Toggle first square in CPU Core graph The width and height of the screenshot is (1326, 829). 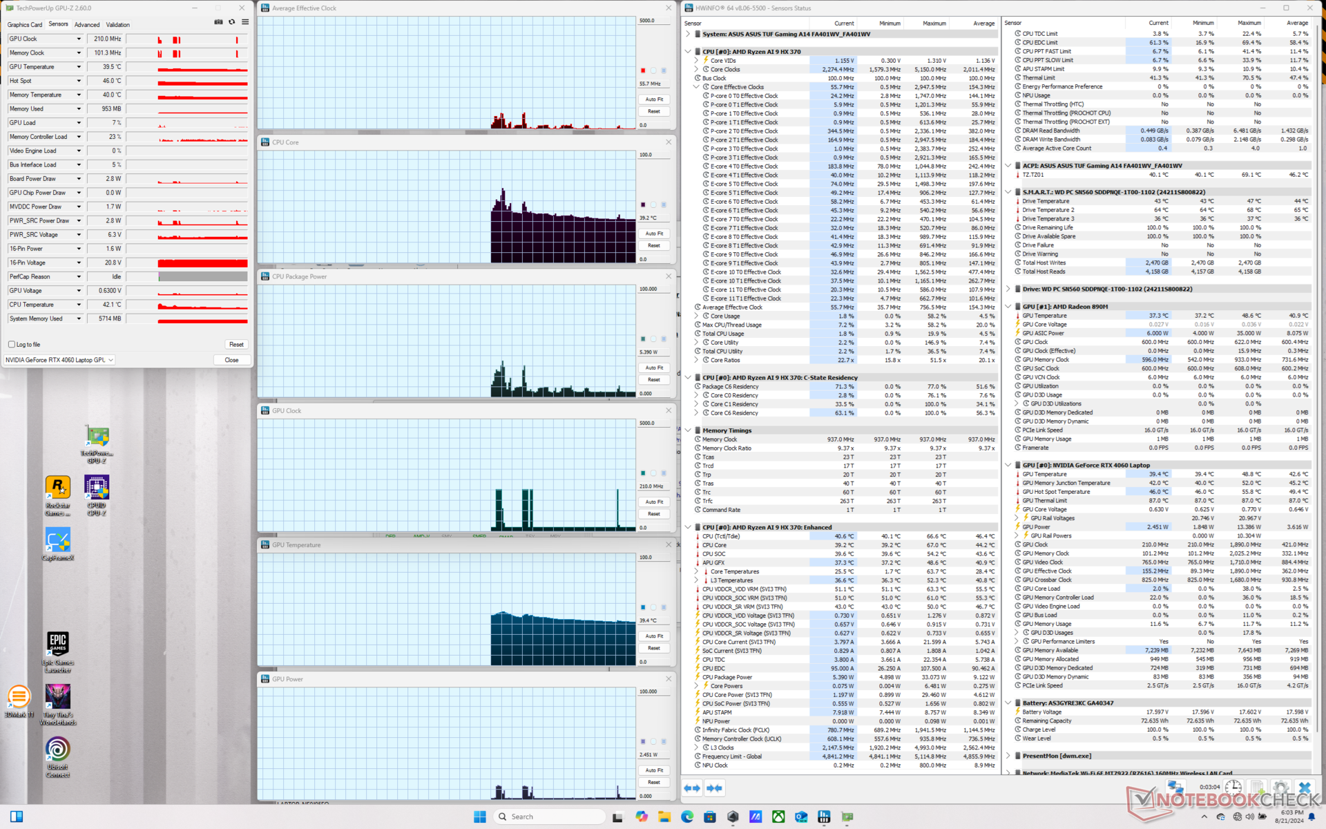click(643, 204)
